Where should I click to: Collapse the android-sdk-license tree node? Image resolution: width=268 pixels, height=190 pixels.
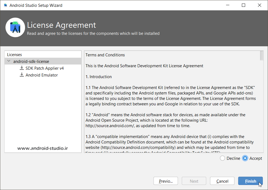pyautogui.click(x=9, y=61)
